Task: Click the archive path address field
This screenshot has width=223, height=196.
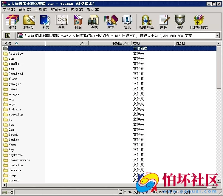Action: click(116, 36)
